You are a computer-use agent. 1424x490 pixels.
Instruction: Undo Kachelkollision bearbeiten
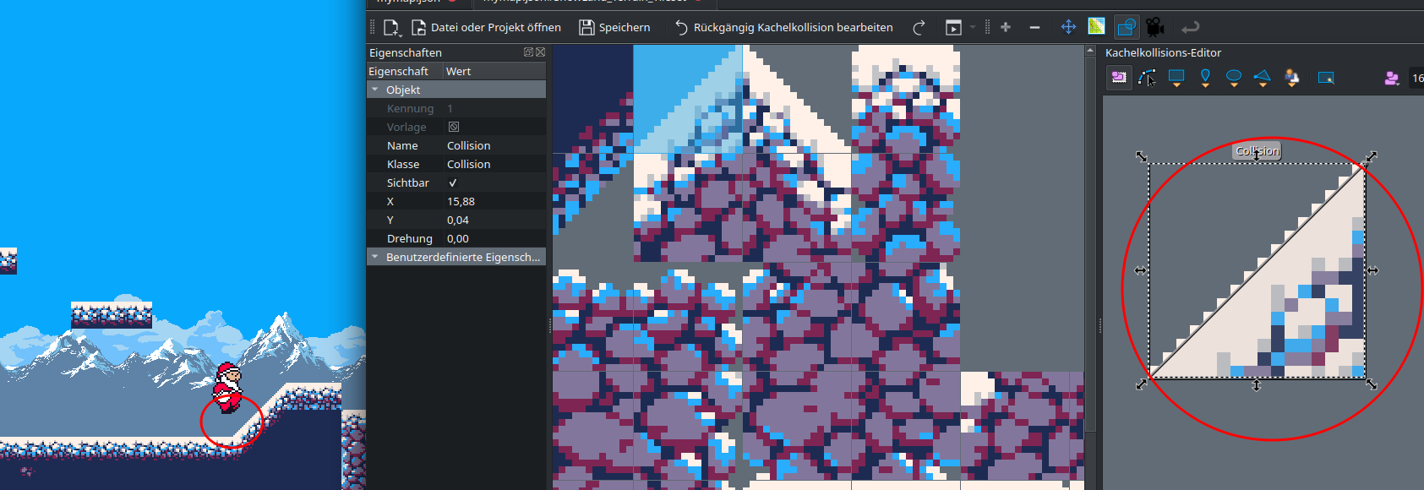click(783, 28)
